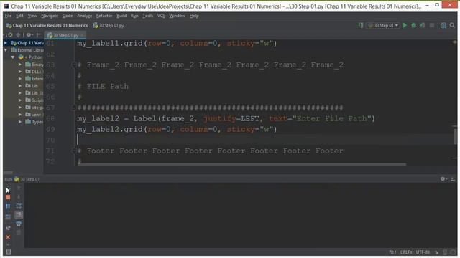Viewport: 460px width, 258px height.
Task: Collapse the External Libraries node
Action: click(x=6, y=50)
